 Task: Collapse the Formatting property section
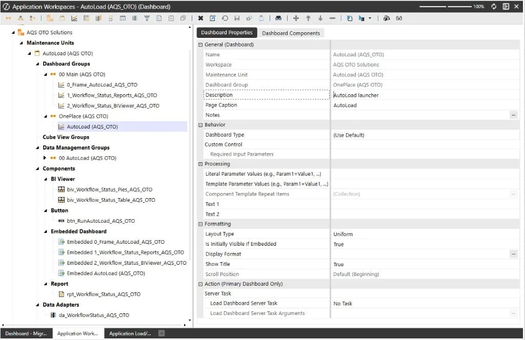point(200,224)
